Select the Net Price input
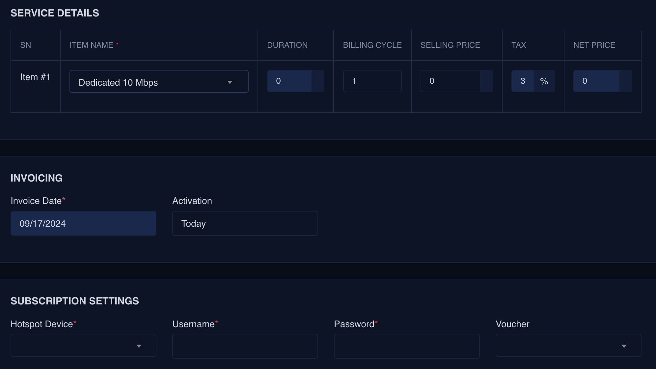This screenshot has width=656, height=369. coord(596,81)
